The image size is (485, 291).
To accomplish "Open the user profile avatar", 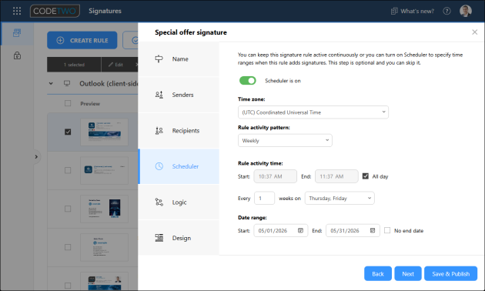I will [x=466, y=11].
